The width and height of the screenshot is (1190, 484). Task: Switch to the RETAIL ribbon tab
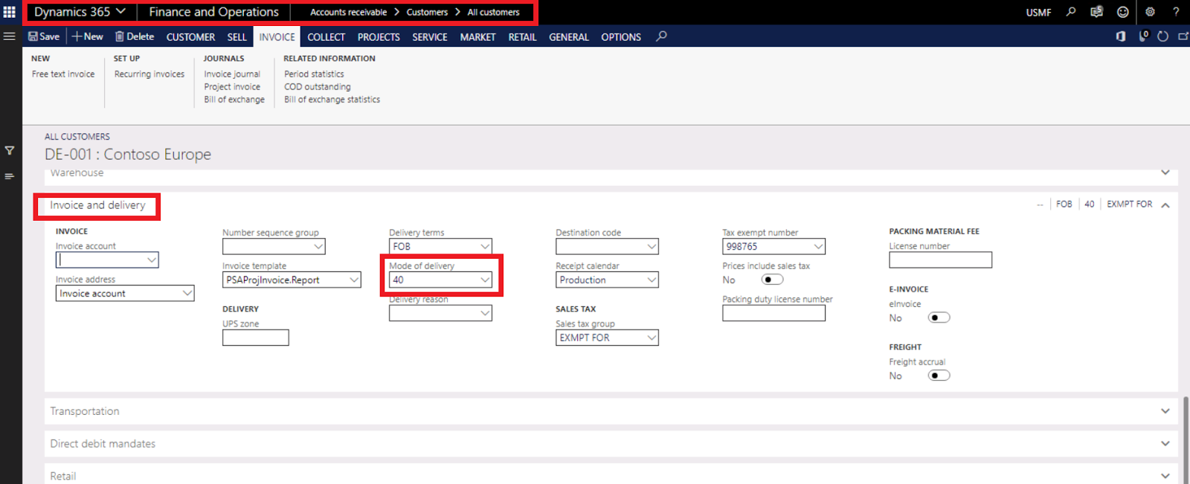tap(522, 36)
